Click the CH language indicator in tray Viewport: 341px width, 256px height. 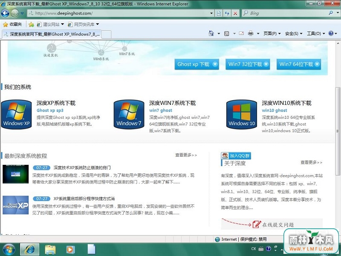tap(254, 249)
